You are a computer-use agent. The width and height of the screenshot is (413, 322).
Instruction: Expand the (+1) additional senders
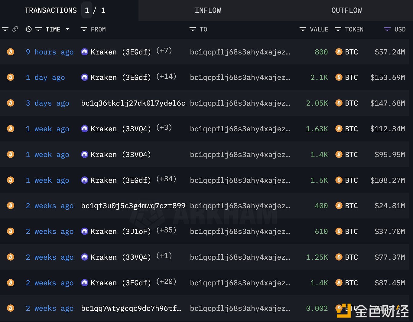pos(164,256)
